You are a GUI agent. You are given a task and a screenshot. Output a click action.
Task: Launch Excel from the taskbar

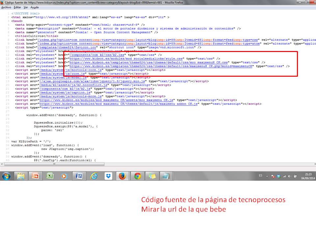[x=50, y=176]
